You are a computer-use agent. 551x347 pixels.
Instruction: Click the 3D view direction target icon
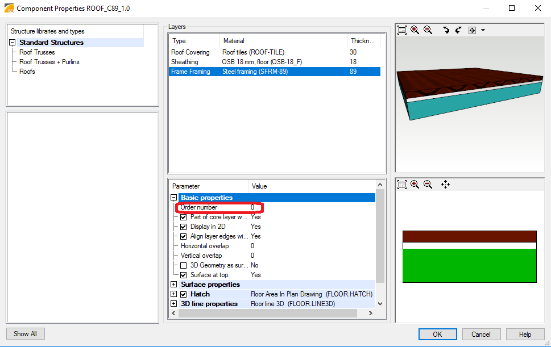[472, 30]
